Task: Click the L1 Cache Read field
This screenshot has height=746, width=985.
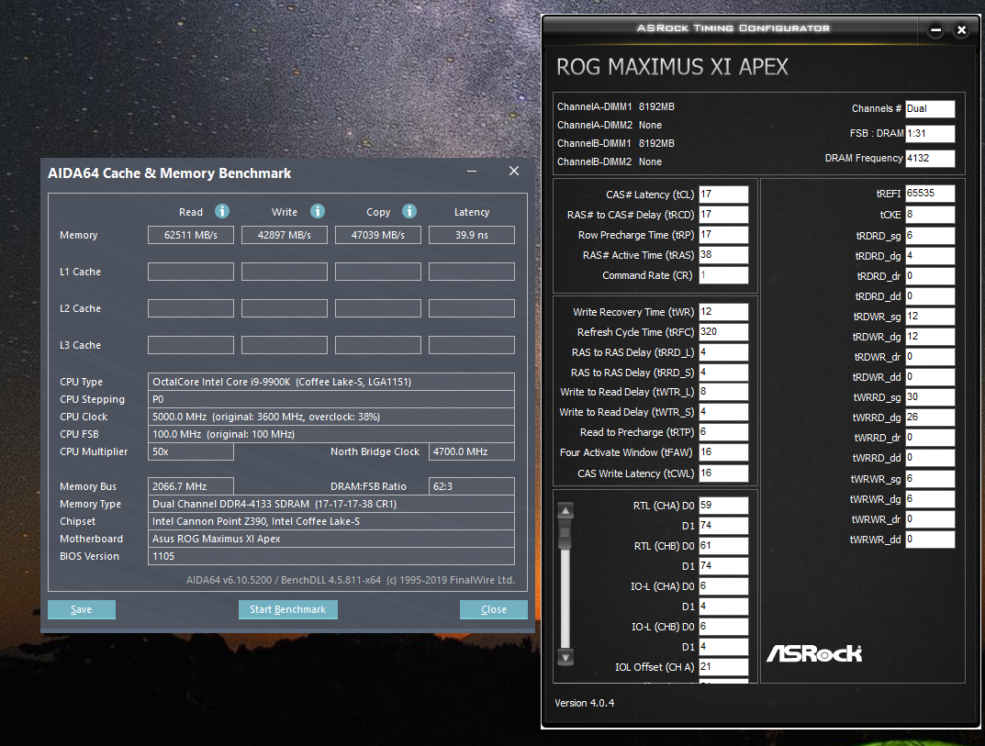Action: pos(191,272)
